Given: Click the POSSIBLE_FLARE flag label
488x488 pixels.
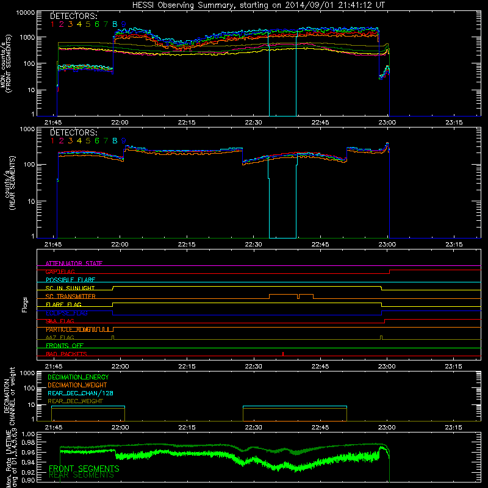Looking at the screenshot, I should pos(70,280).
